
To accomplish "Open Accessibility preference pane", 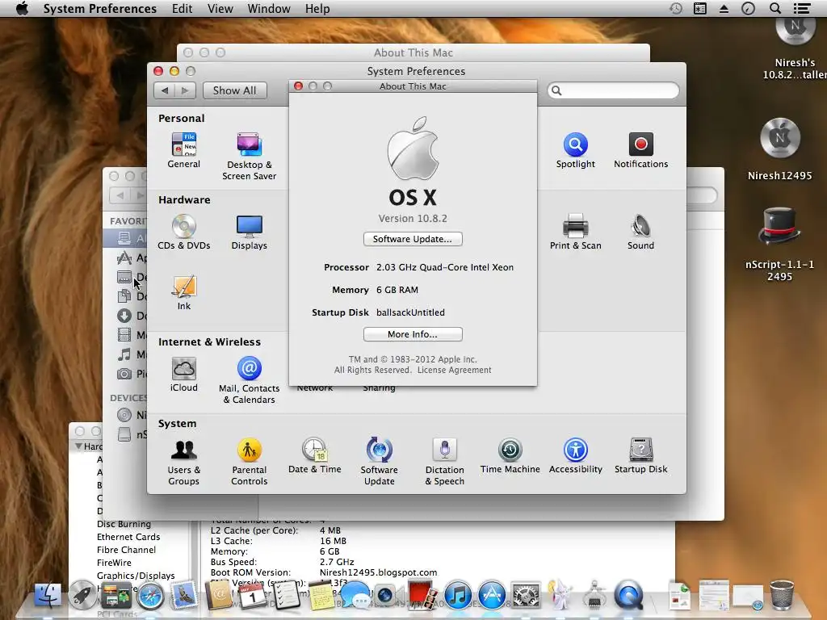I will click(575, 456).
